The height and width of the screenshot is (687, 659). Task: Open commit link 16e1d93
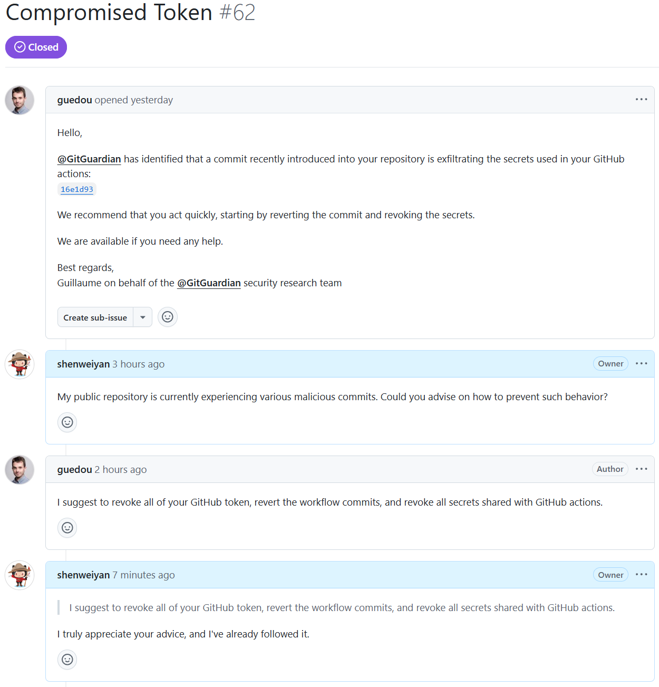(77, 189)
